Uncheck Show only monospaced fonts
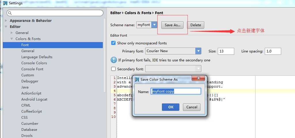 point(113,43)
